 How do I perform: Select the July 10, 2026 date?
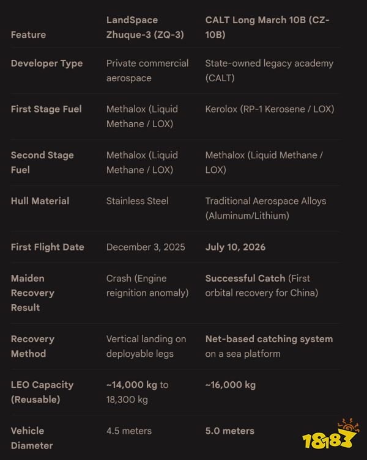point(235,247)
